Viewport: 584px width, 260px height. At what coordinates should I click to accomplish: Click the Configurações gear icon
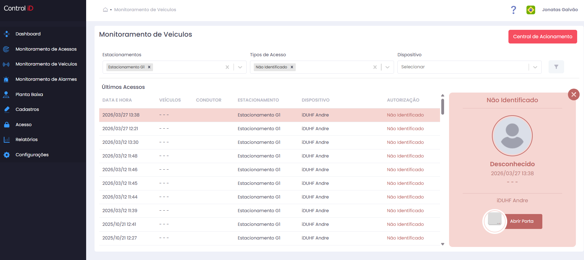pyautogui.click(x=7, y=155)
